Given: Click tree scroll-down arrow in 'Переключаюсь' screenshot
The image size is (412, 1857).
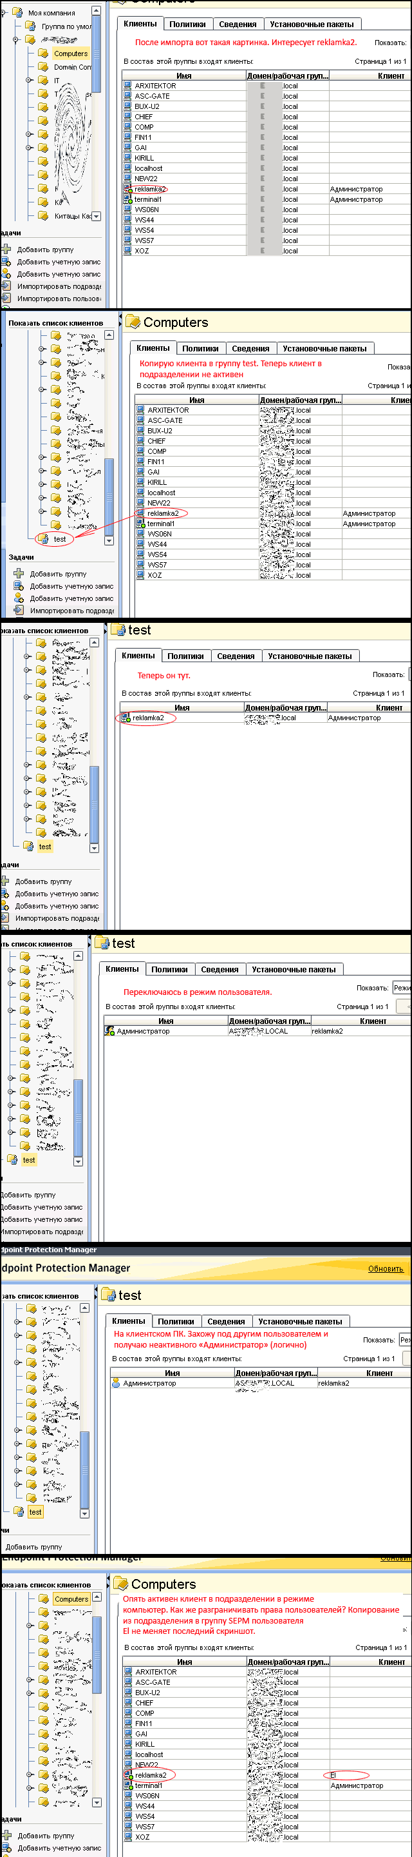Looking at the screenshot, I should tap(79, 1161).
